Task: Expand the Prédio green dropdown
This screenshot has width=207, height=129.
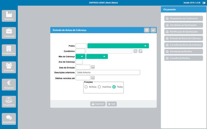Action: pos(118,46)
